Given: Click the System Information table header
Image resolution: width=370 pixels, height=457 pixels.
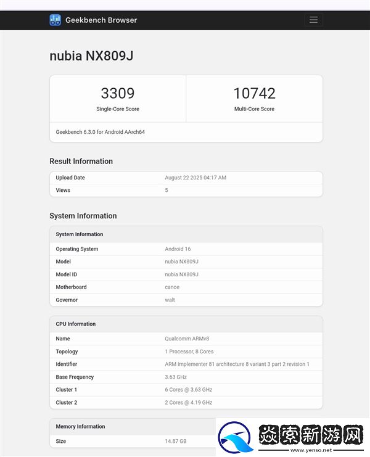Looking at the screenshot, I should click(80, 234).
